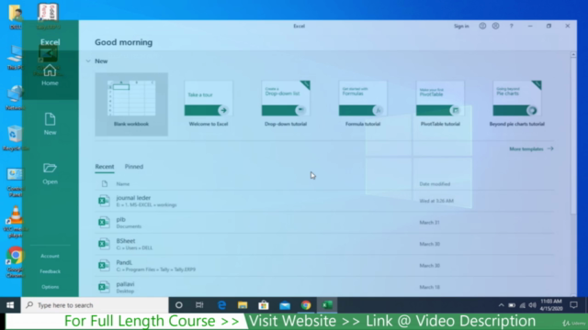Launch Microsoft Edge from taskbar

point(221,305)
